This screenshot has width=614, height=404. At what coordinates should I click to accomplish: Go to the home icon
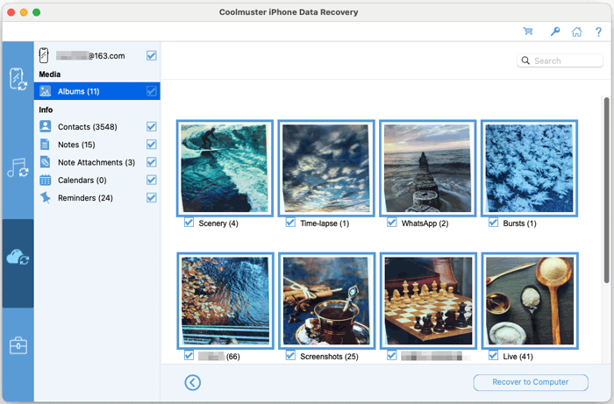pos(576,32)
